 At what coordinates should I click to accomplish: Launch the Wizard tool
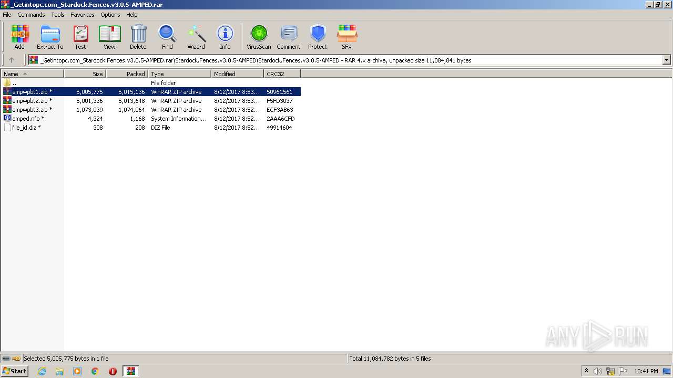pos(196,37)
